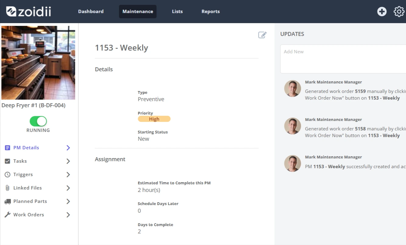Click the Add New update text field
The height and width of the screenshot is (245, 406).
click(343, 59)
